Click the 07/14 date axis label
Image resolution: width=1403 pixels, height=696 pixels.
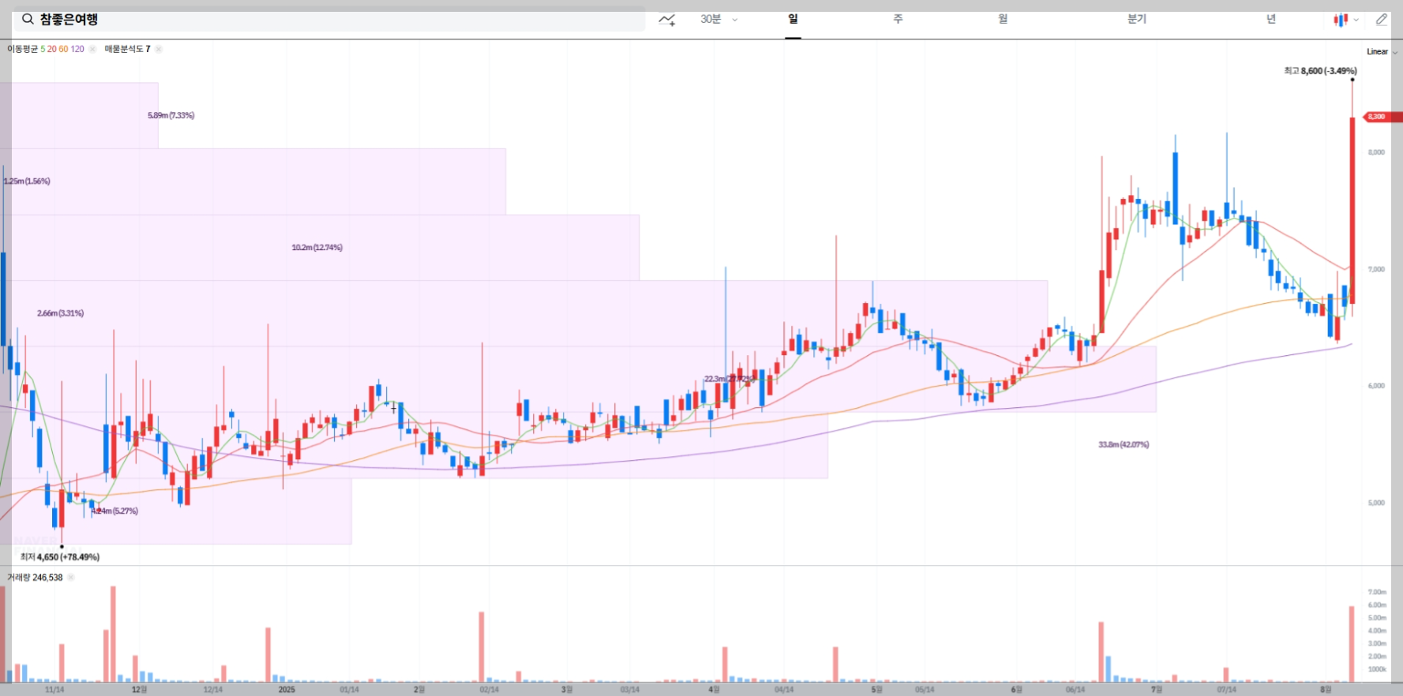[1226, 690]
